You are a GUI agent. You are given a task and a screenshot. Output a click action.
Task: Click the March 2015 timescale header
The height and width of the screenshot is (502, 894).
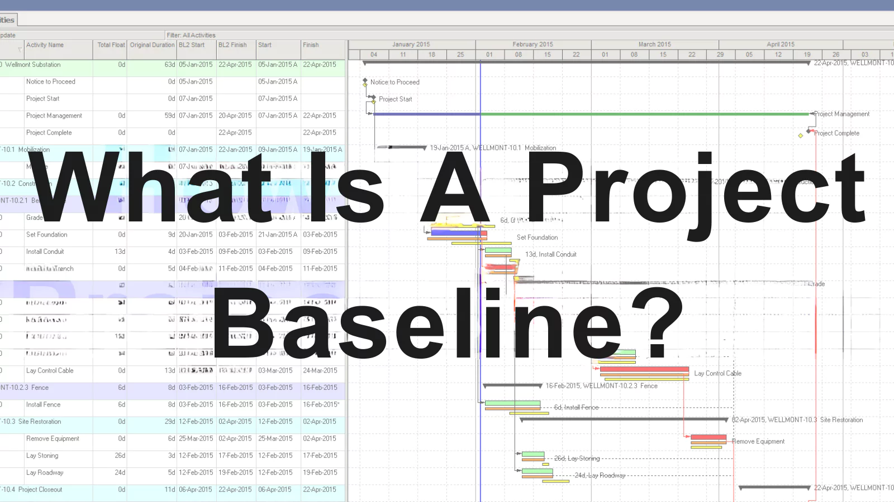pos(655,45)
